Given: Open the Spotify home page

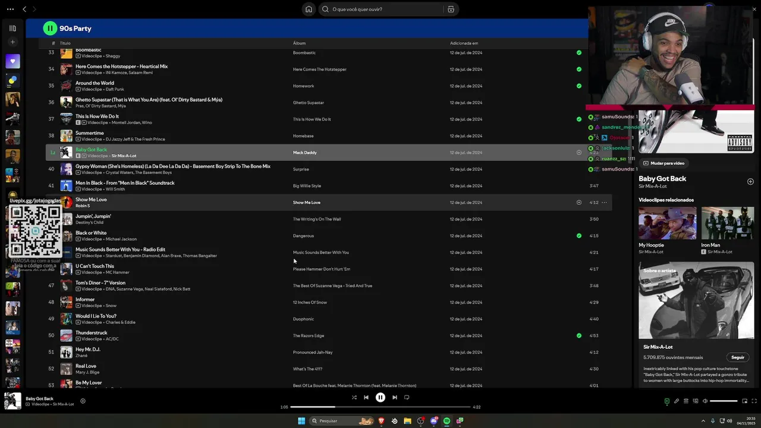Looking at the screenshot, I should tap(309, 9).
